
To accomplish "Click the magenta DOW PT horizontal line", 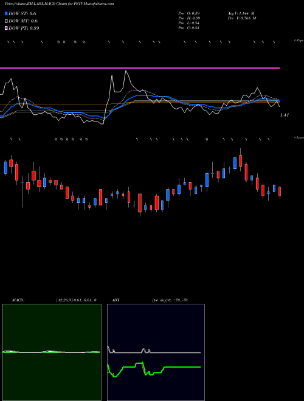I will coord(140,68).
